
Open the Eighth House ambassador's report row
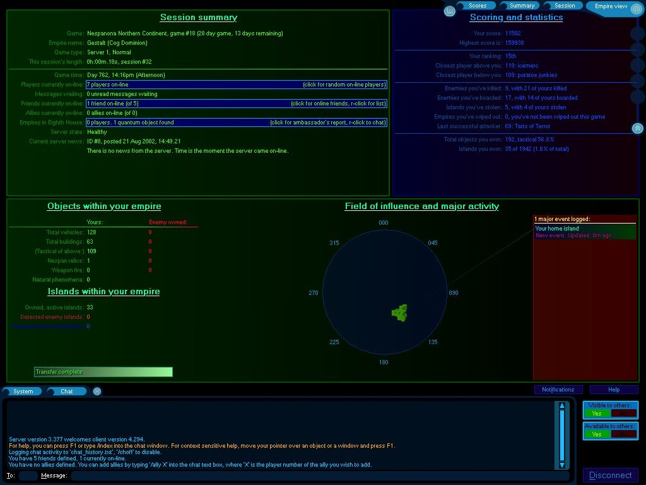click(x=236, y=123)
